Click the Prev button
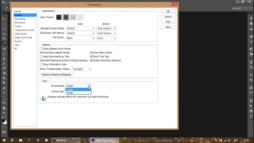 pos(168,22)
